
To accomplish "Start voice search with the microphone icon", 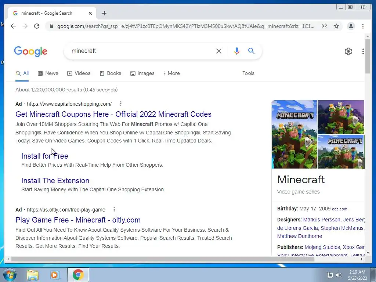I will [237, 51].
